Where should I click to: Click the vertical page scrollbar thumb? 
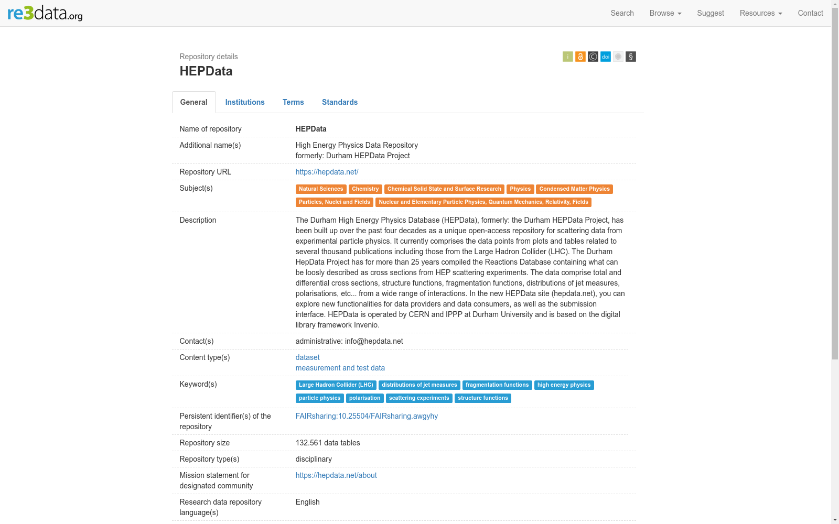pyautogui.click(x=835, y=183)
